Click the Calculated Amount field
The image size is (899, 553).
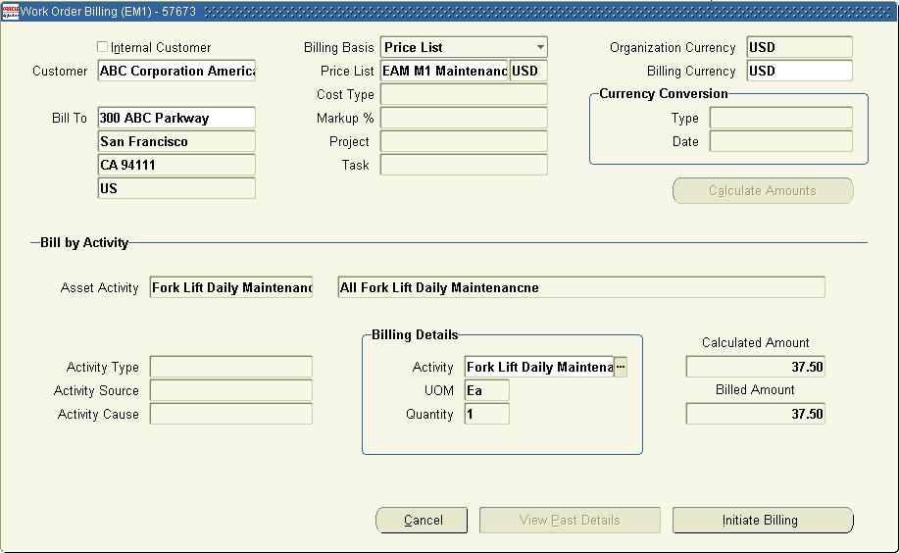pos(756,367)
